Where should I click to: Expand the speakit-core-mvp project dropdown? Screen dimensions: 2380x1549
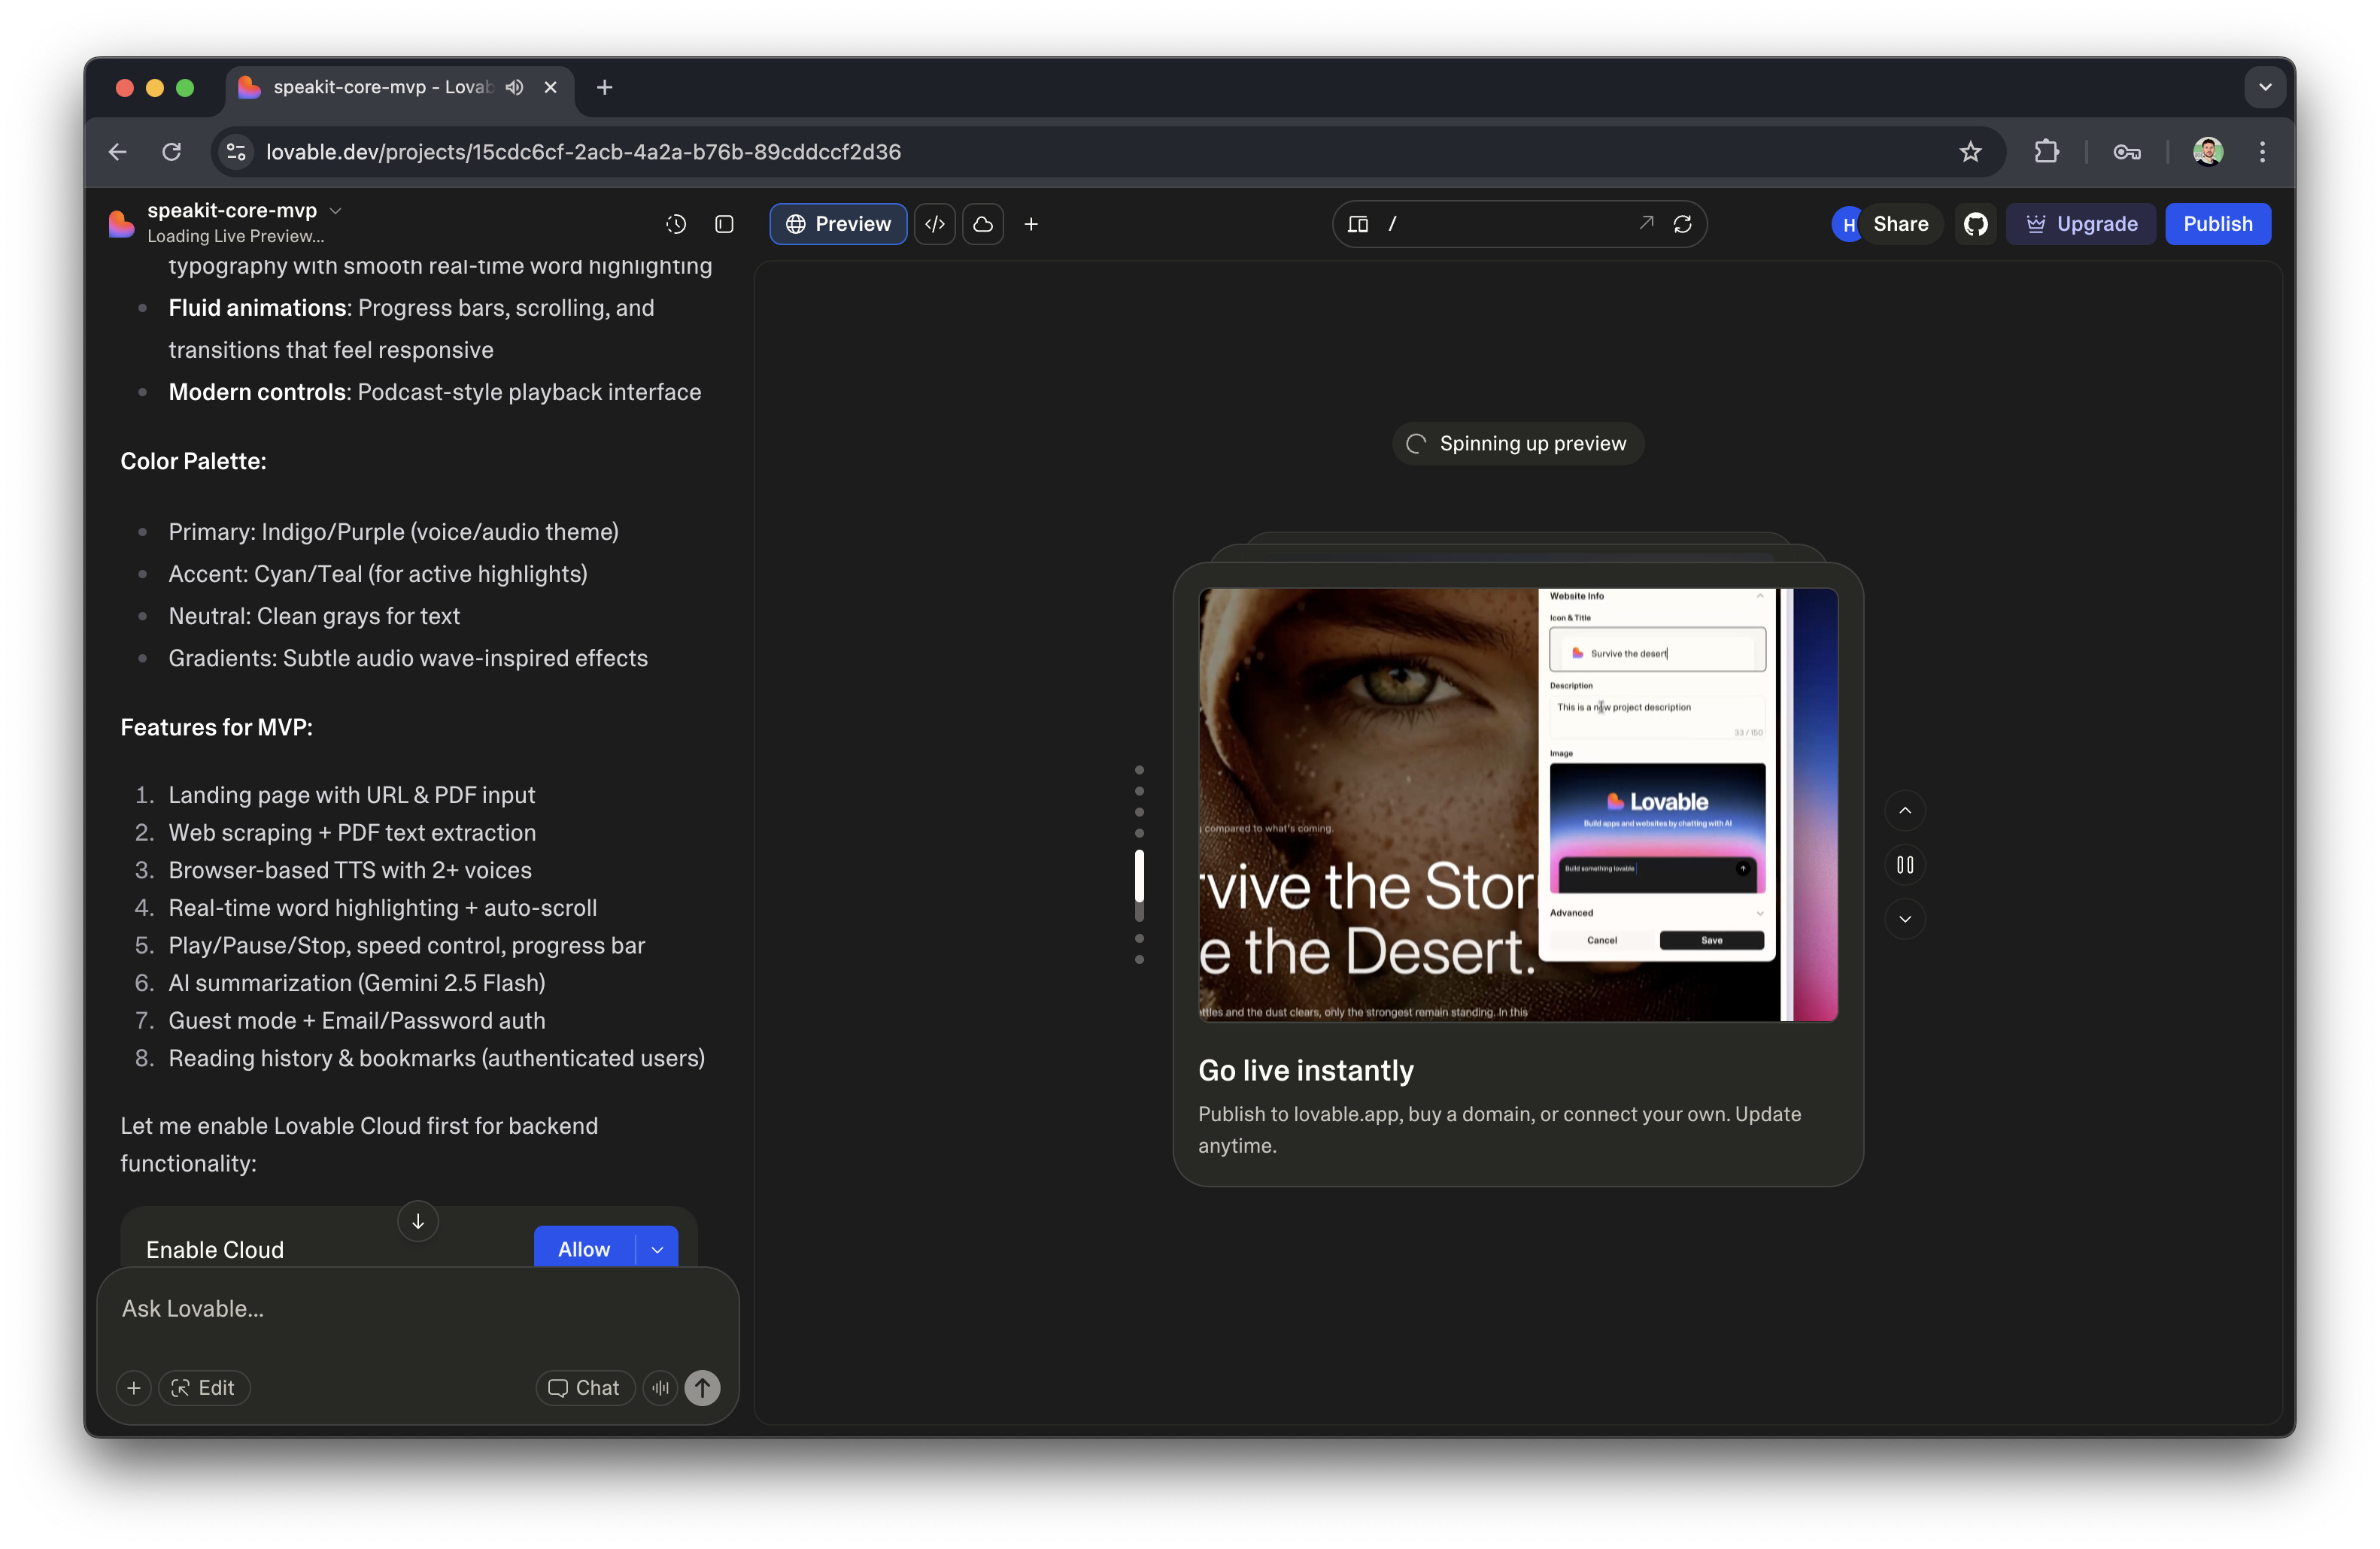pos(336,211)
